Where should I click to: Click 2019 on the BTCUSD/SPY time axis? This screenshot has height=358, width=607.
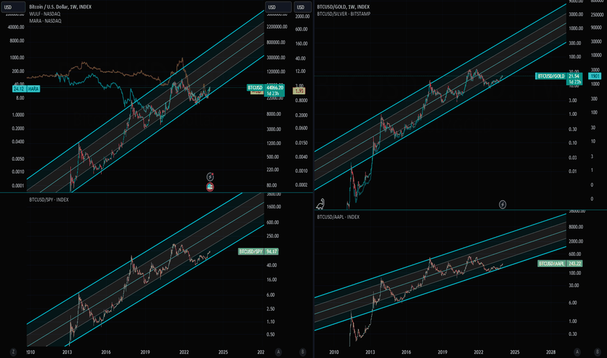click(145, 352)
